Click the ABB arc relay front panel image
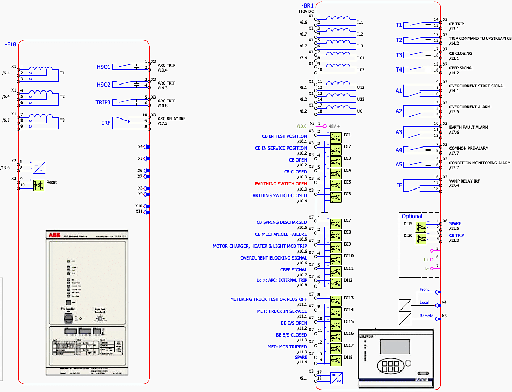The image size is (512, 392). point(87,303)
